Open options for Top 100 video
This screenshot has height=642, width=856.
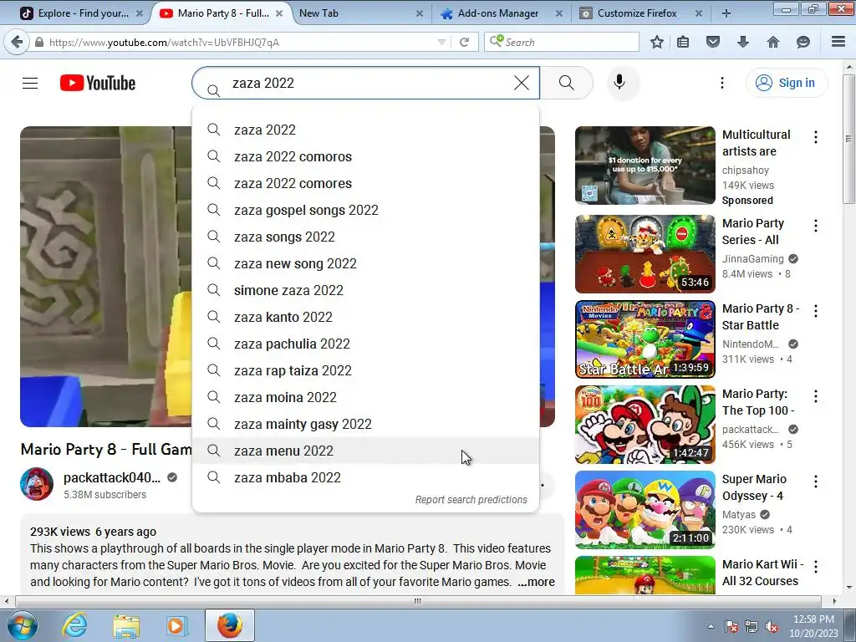click(x=816, y=395)
